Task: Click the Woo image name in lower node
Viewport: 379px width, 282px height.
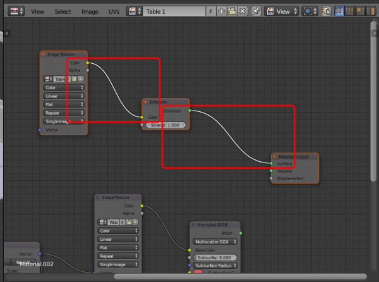Action: [x=113, y=222]
